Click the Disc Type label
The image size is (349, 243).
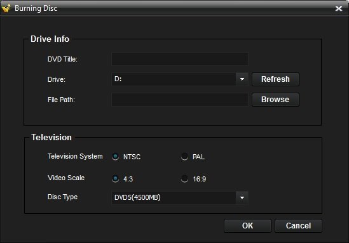62,197
